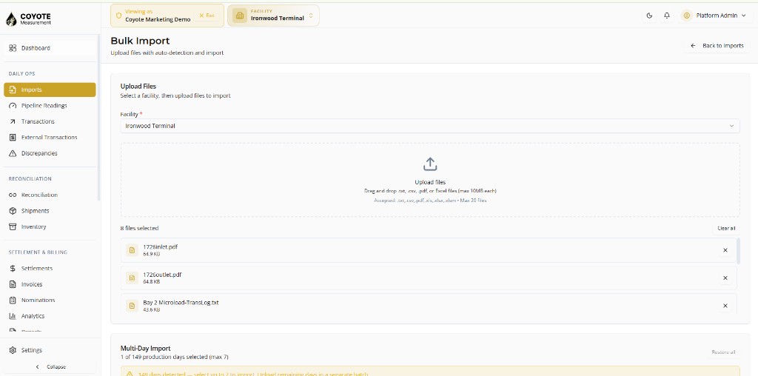Viewport: 758px width, 376px height.
Task: Open the Facility dropdown showing Ironwood Terminal
Action: point(430,126)
